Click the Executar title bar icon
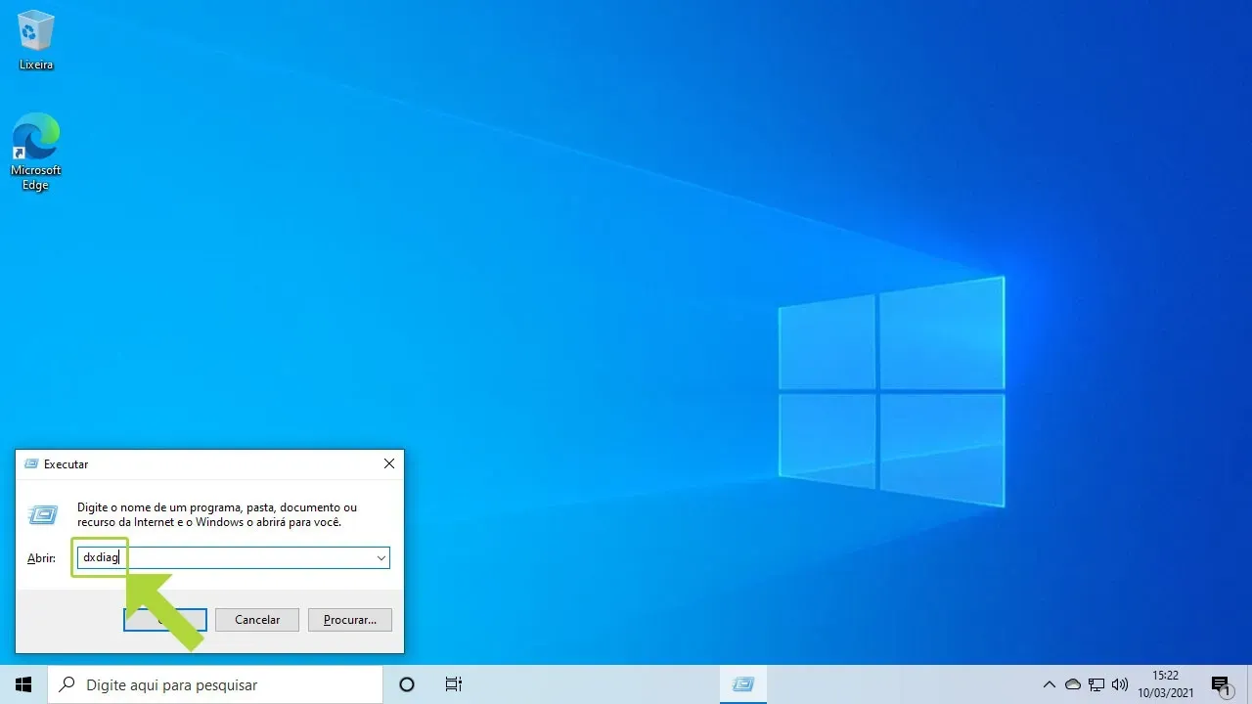The image size is (1252, 704). [x=31, y=464]
